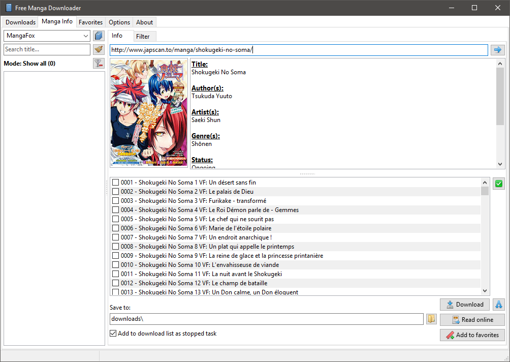Open the MangaFox website dropdown
The width and height of the screenshot is (510, 362).
(47, 36)
